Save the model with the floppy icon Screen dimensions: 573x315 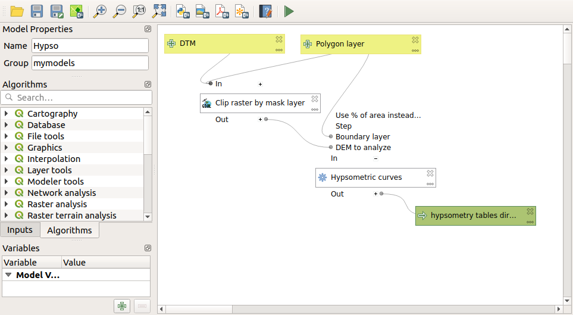pyautogui.click(x=36, y=11)
